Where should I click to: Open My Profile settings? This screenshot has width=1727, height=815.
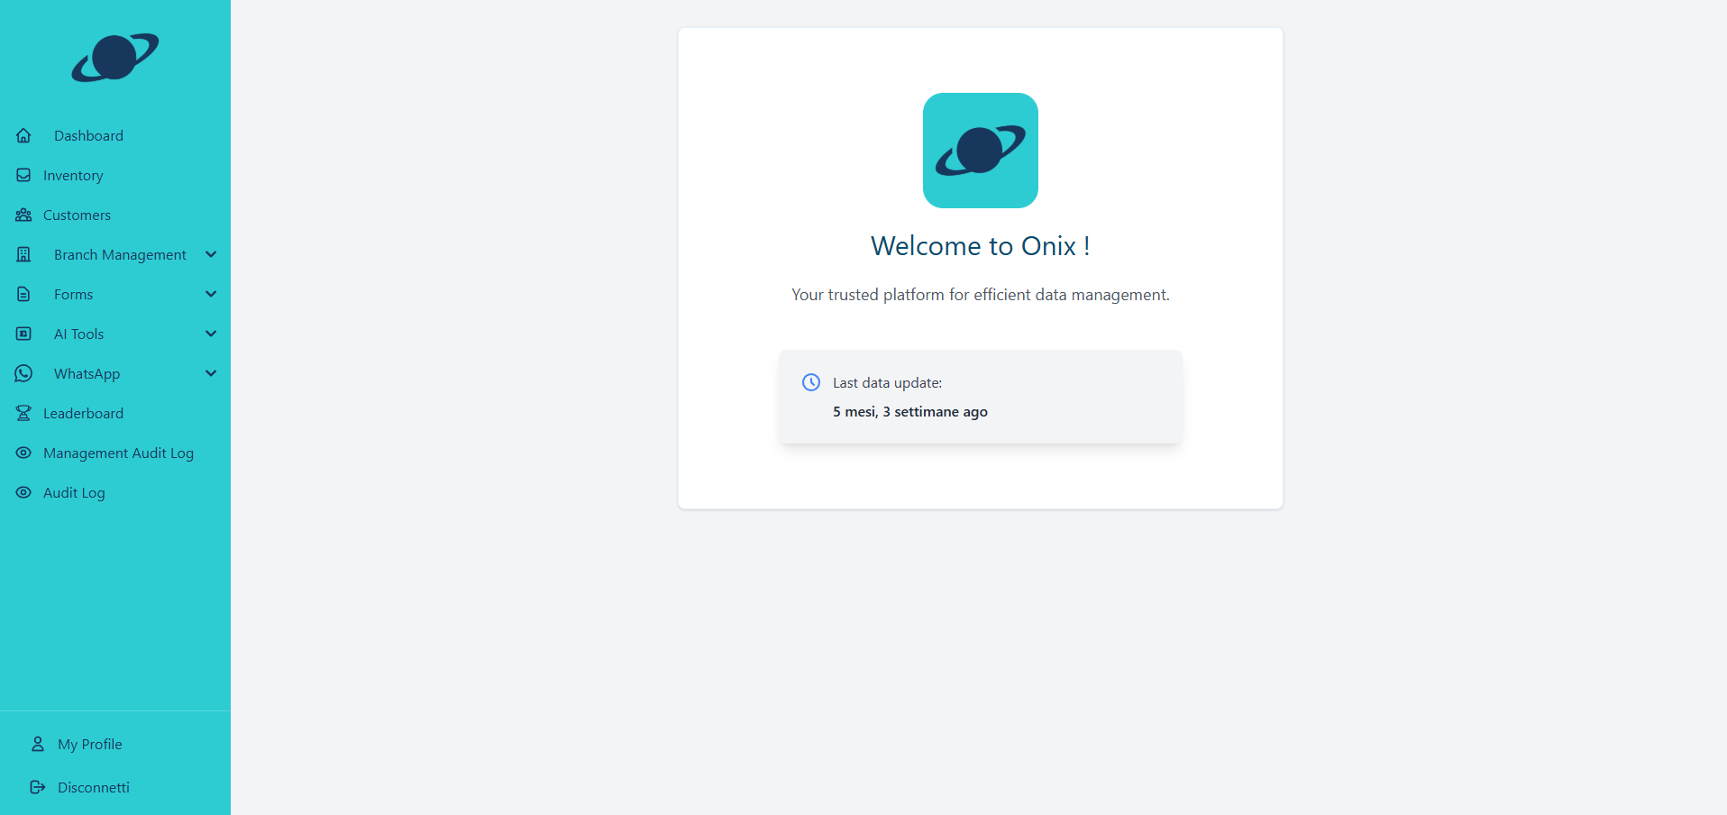[x=90, y=744]
